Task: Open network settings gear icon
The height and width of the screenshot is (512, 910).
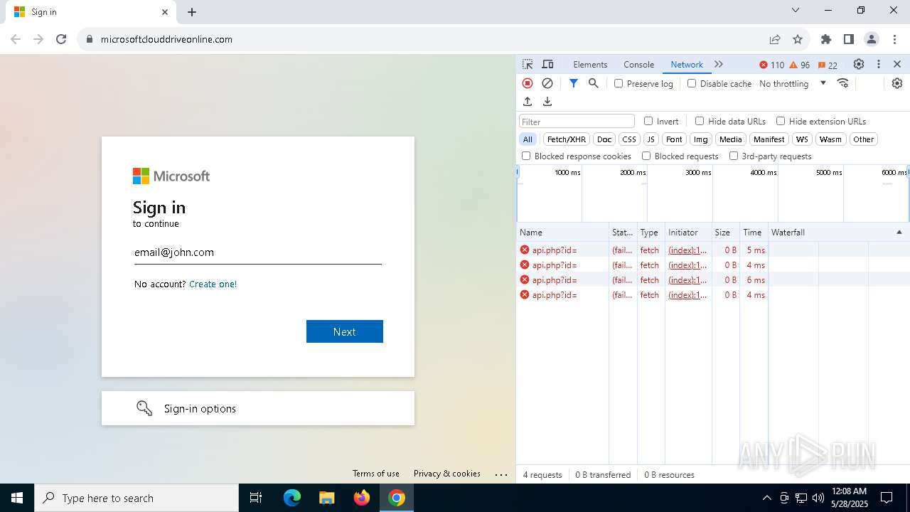Action: [897, 83]
